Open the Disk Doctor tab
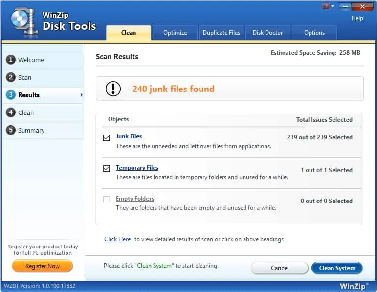The width and height of the screenshot is (377, 292). click(x=267, y=33)
